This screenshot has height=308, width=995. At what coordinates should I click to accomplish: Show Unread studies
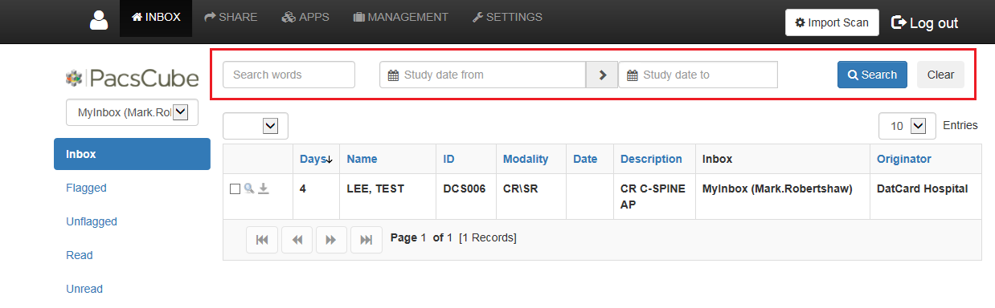point(84,289)
